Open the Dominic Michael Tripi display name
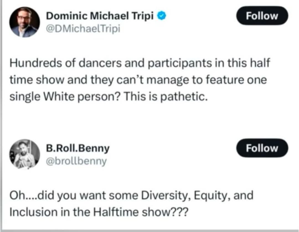The width and height of the screenshot is (299, 232). click(x=100, y=16)
